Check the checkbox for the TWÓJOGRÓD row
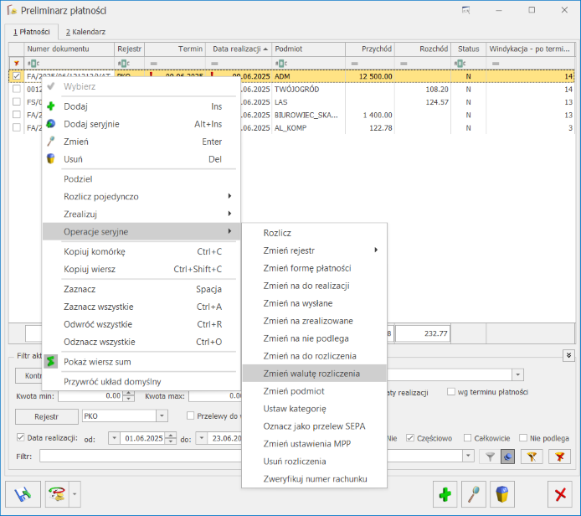This screenshot has height=516, width=581. pos(16,89)
